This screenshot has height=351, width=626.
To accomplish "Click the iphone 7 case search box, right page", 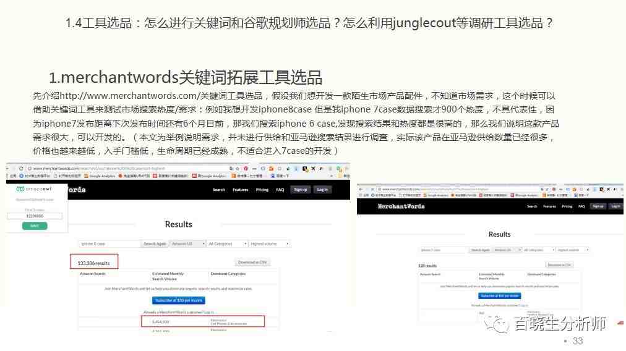I will point(444,250).
